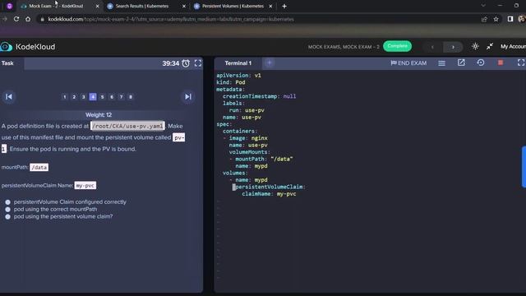Click the blue side handle on right edge
Screen dimensions: 526x296
click(x=524, y=167)
